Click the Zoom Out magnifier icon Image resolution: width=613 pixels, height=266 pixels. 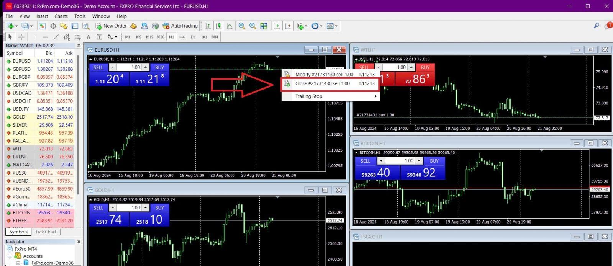[252, 26]
